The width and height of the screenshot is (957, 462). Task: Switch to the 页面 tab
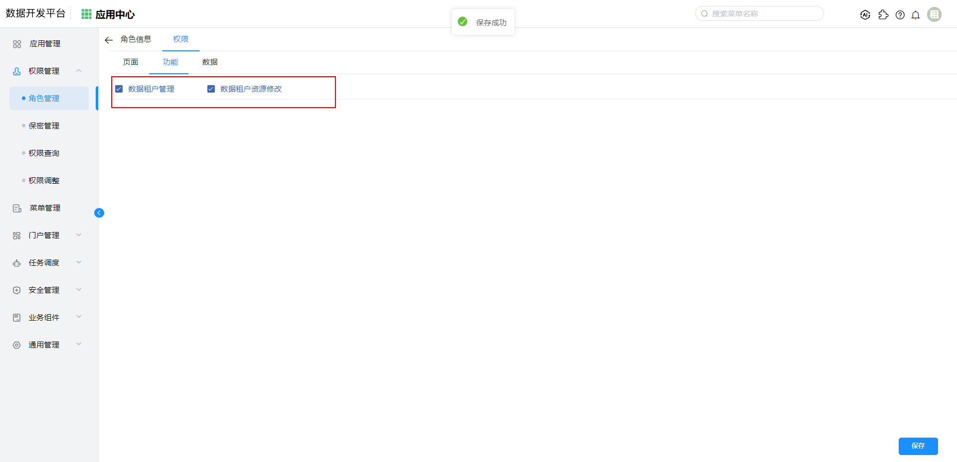click(131, 62)
